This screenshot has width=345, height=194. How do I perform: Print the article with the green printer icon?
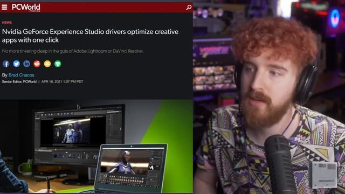58,64
